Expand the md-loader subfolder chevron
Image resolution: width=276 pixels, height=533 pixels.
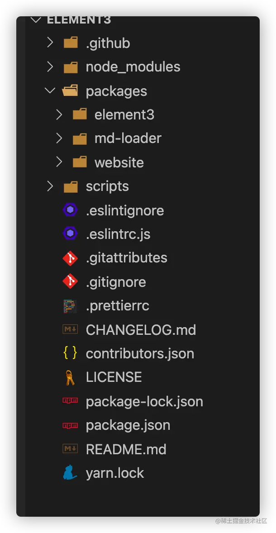point(59,138)
